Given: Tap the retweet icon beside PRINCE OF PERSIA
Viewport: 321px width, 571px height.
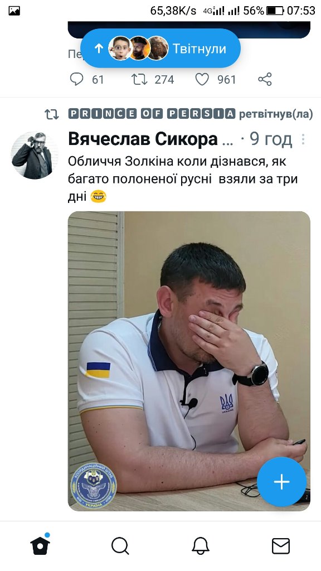Looking at the screenshot, I should (x=52, y=114).
